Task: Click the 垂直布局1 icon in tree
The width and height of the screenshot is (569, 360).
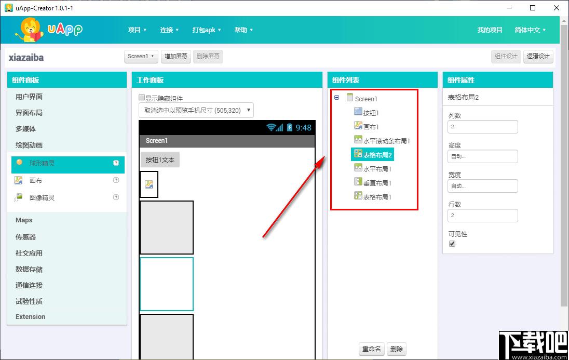Action: point(358,182)
